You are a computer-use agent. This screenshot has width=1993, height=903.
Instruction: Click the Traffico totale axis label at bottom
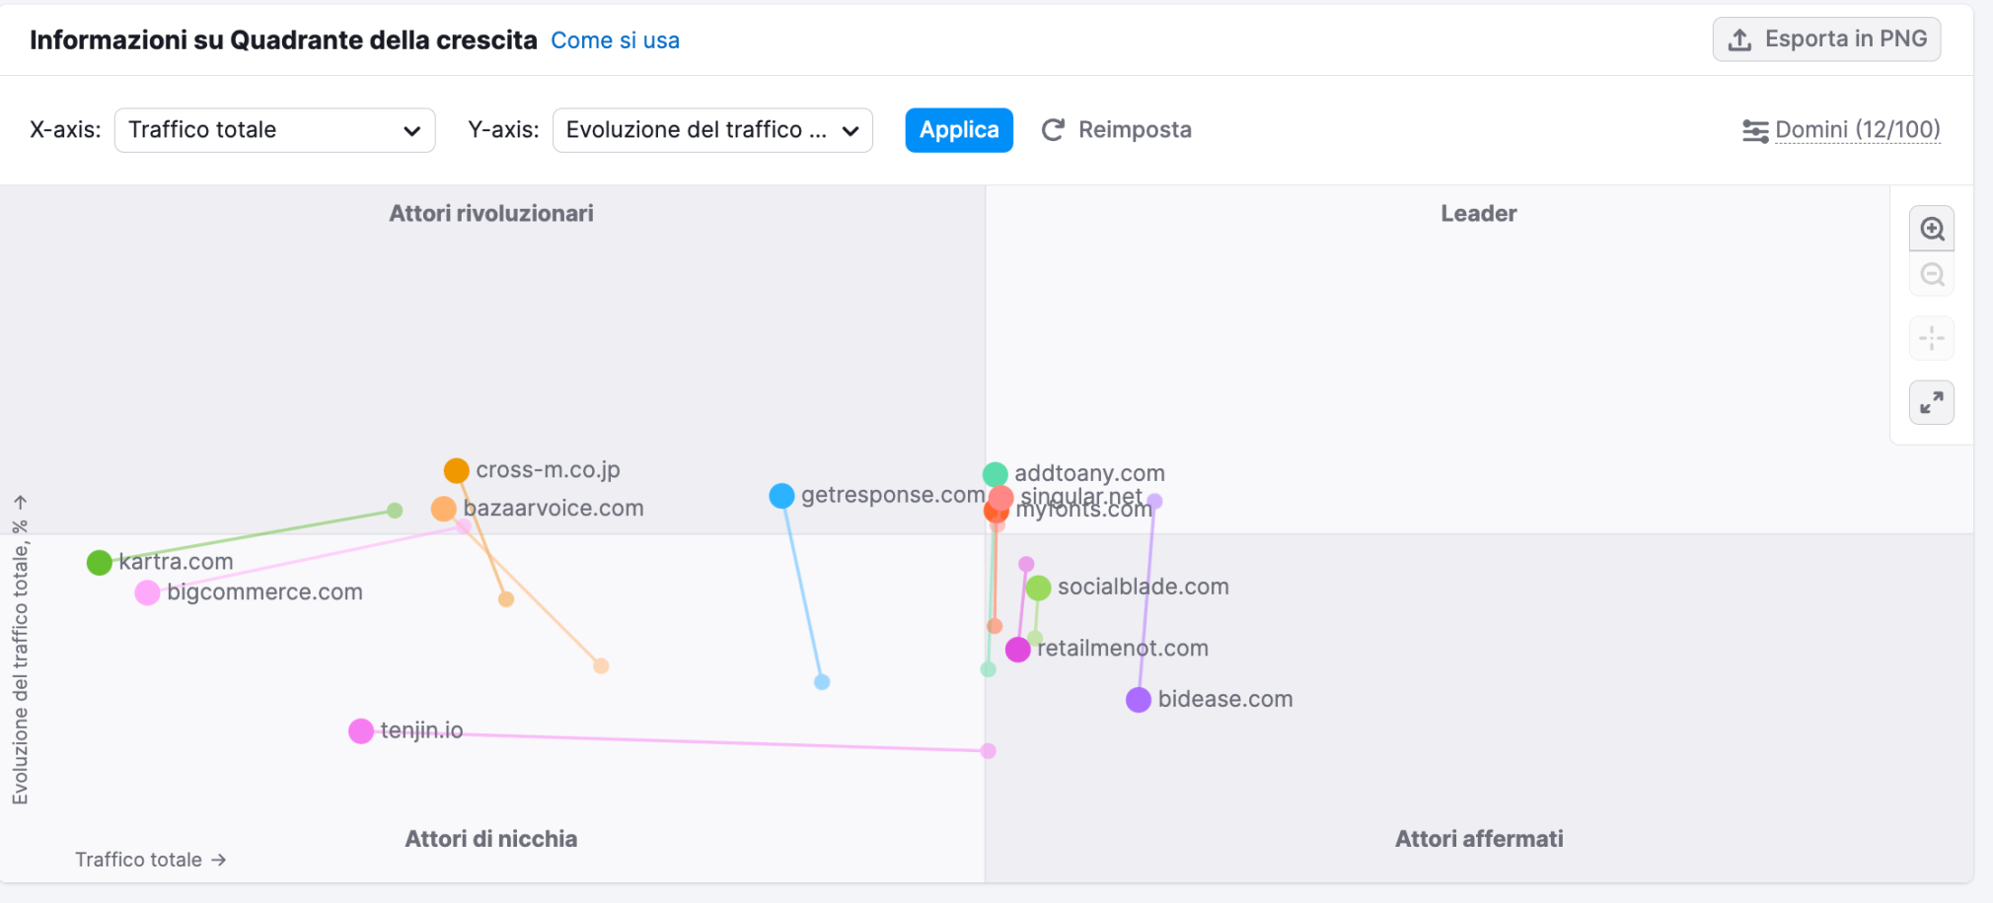click(151, 860)
